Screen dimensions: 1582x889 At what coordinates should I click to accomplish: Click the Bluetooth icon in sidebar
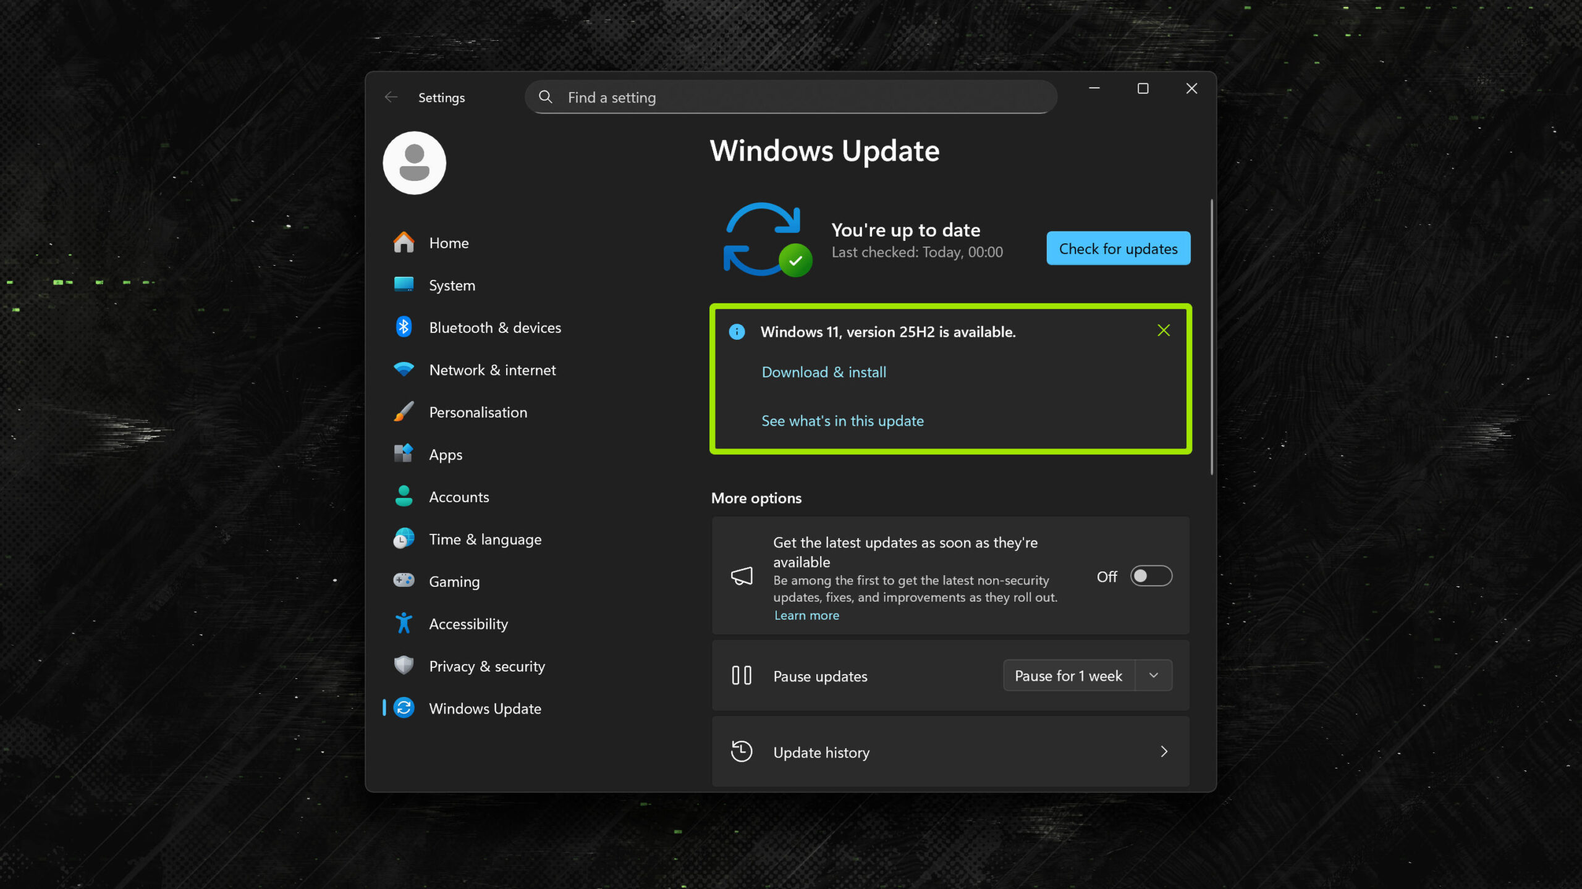coord(404,327)
